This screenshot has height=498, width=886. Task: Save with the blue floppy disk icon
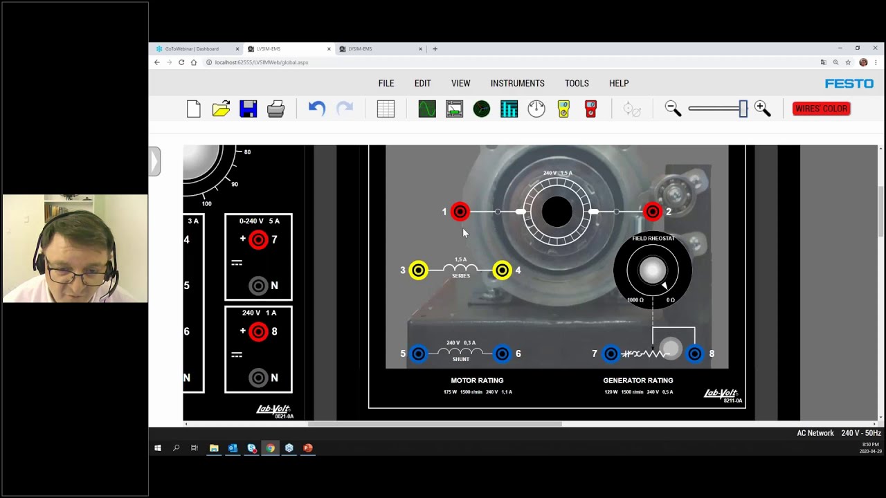(x=248, y=109)
